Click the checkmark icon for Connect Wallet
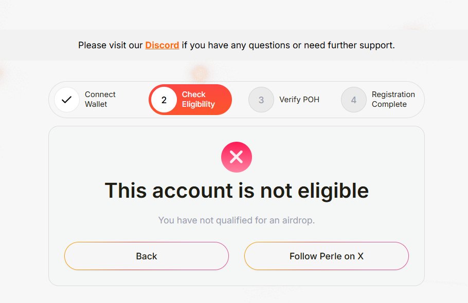Screen dimensions: 468x303 point(66,100)
